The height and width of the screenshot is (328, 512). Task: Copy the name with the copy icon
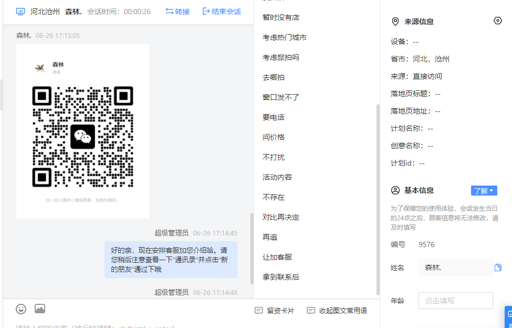(498, 268)
